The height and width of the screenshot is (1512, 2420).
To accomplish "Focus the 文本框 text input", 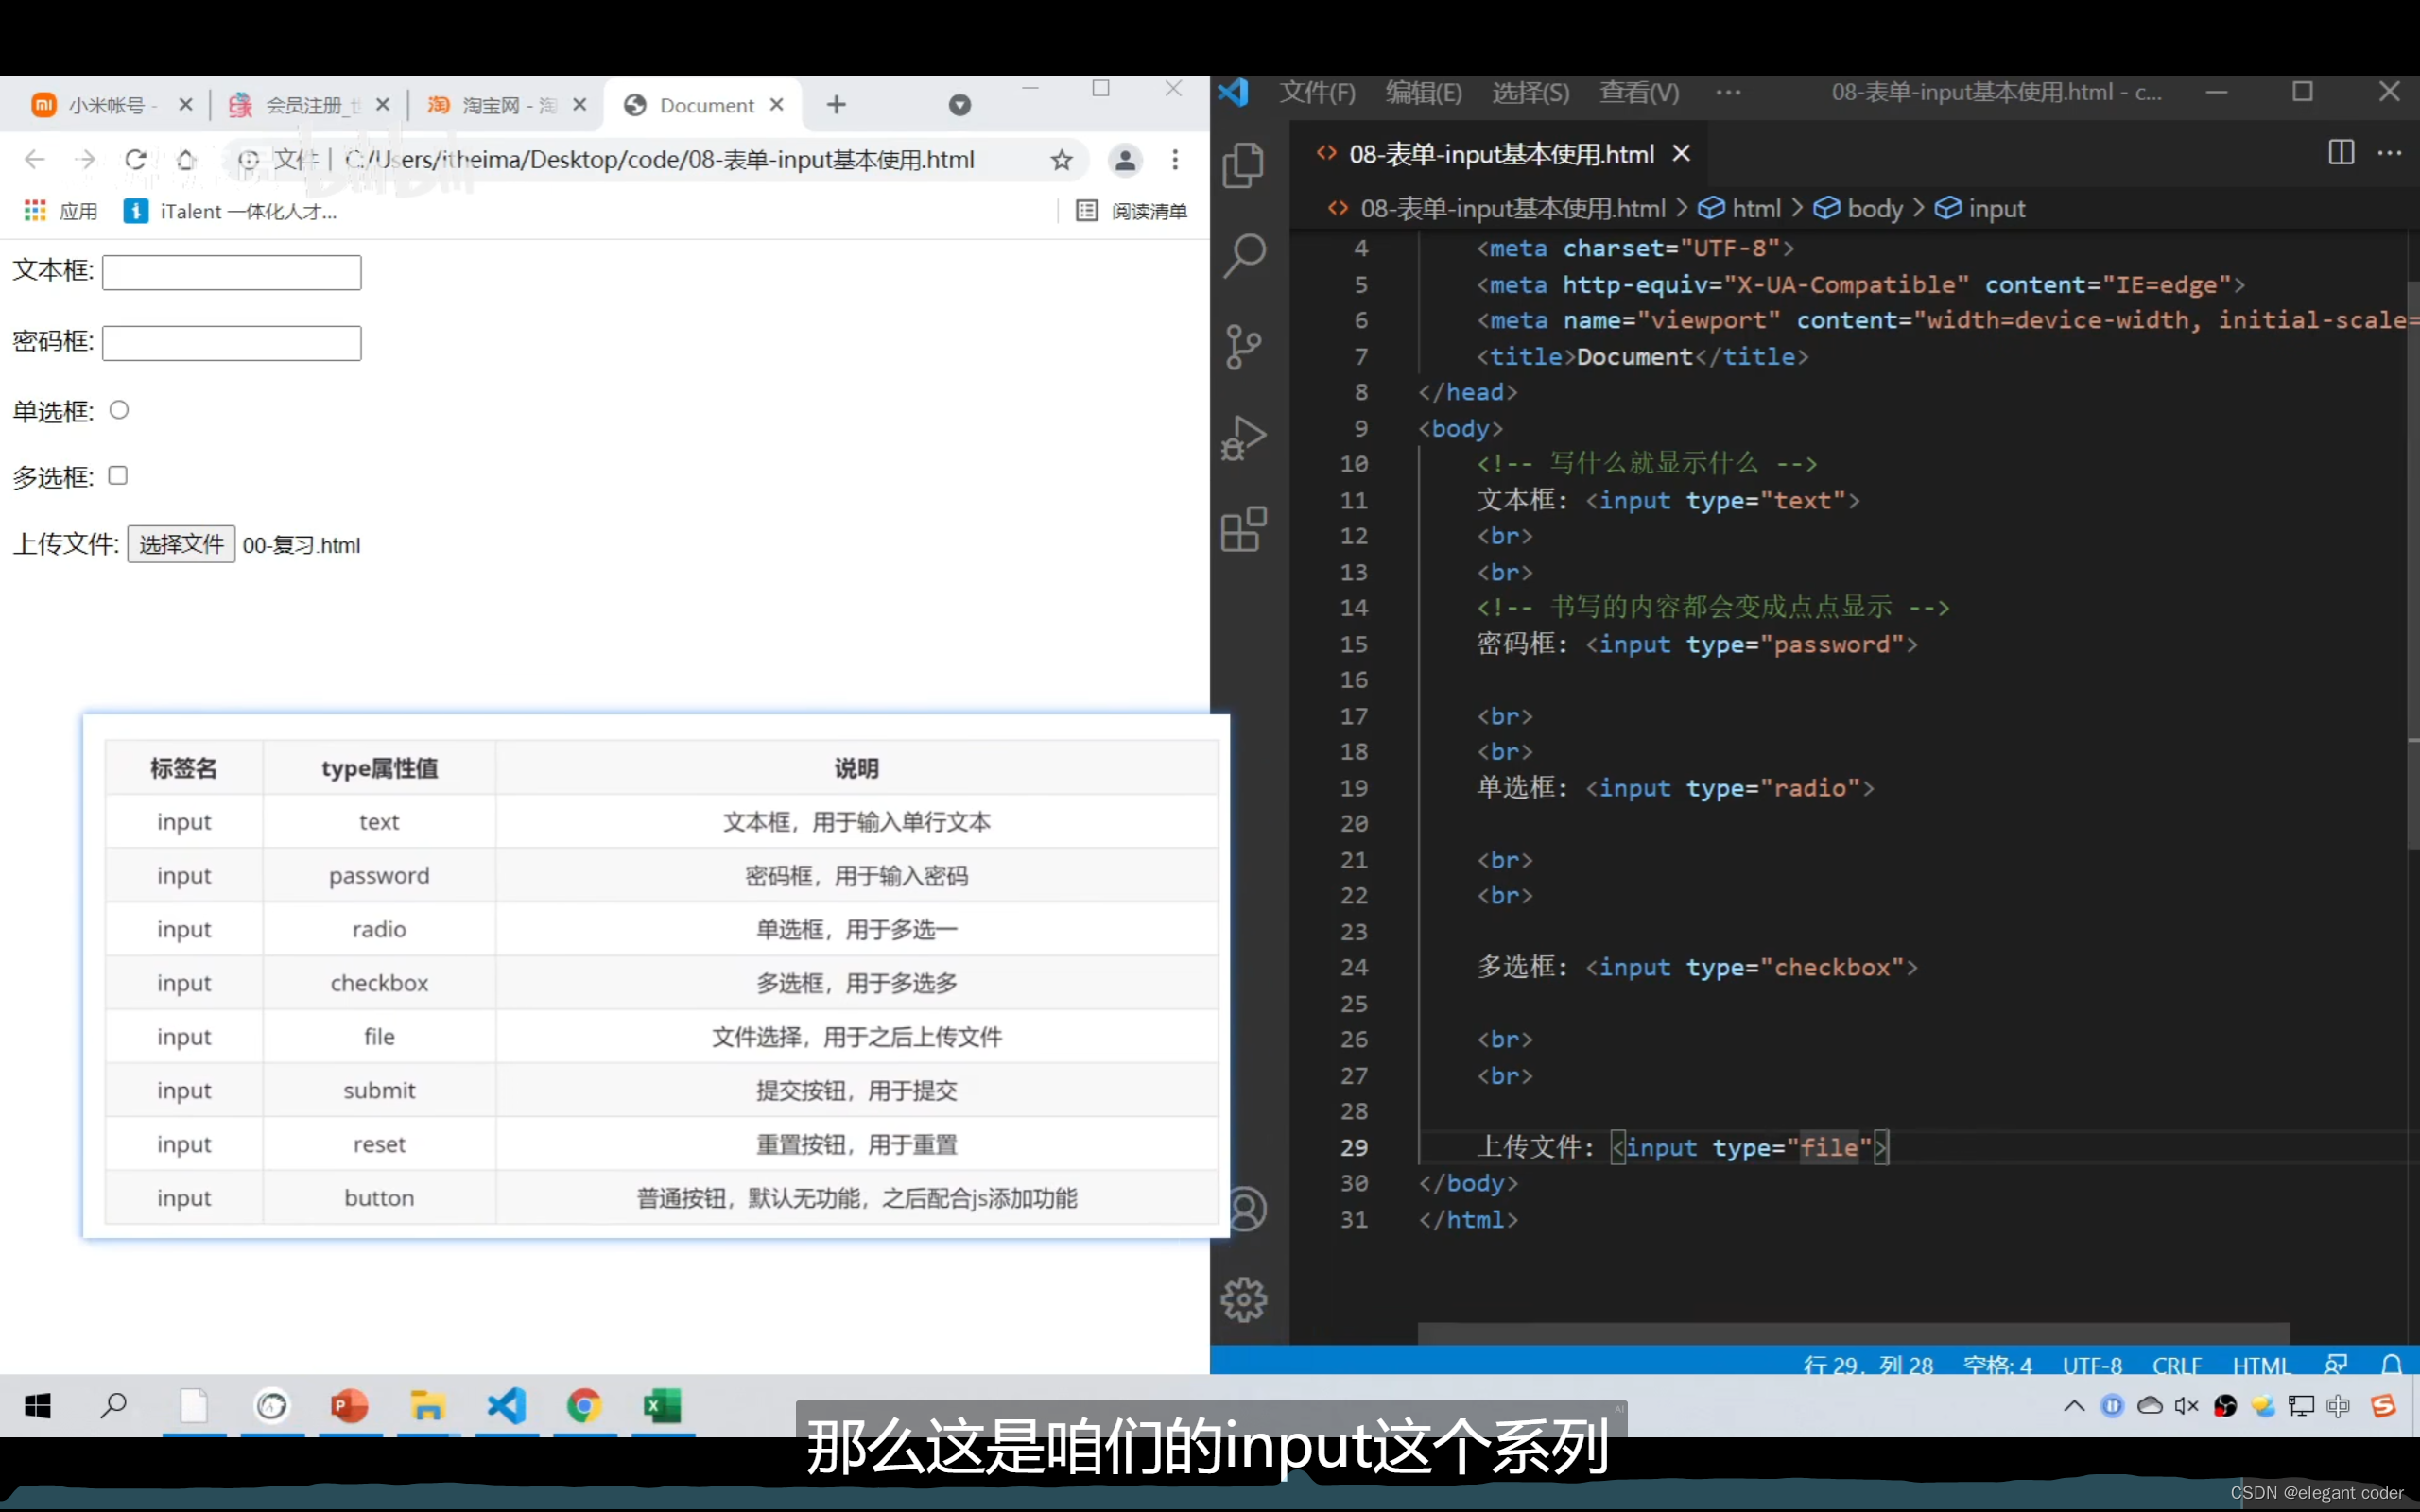I will pyautogui.click(x=231, y=272).
